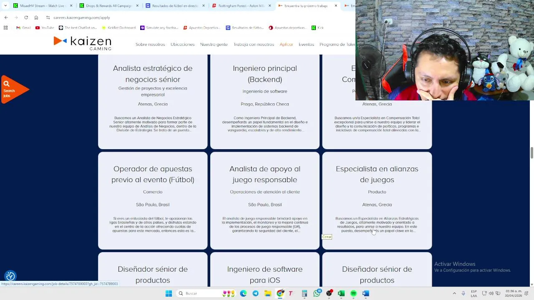The width and height of the screenshot is (534, 300).
Task: Open Spotify from the taskbar
Action: tap(353, 293)
